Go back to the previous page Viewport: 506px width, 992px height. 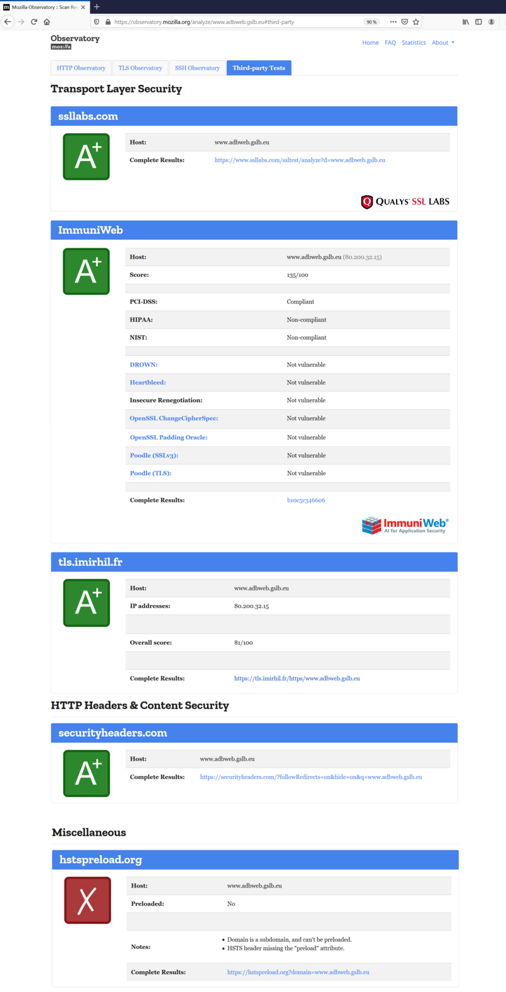tap(8, 22)
